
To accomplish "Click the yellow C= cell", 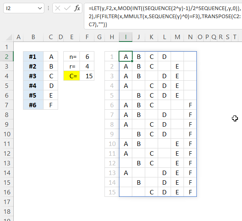I will click(x=72, y=76).
